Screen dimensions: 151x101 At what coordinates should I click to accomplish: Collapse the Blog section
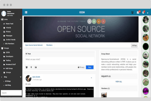click(x=21, y=77)
